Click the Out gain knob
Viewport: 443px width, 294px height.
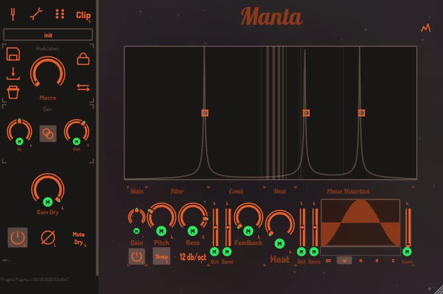[76, 130]
